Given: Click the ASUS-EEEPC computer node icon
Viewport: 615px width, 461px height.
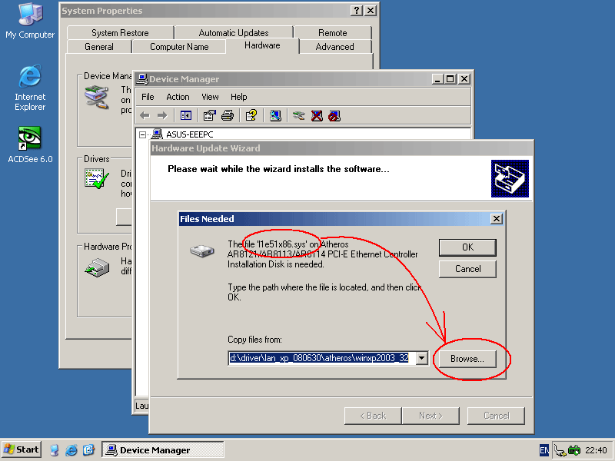Looking at the screenshot, I should coord(157,134).
